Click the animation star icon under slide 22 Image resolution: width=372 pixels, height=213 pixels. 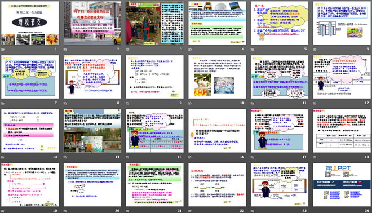coord(190,211)
